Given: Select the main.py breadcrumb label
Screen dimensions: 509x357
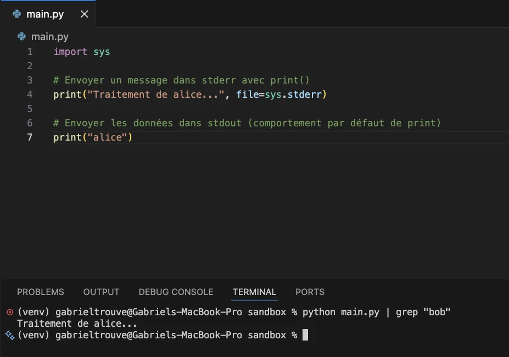Looking at the screenshot, I should click(49, 37).
